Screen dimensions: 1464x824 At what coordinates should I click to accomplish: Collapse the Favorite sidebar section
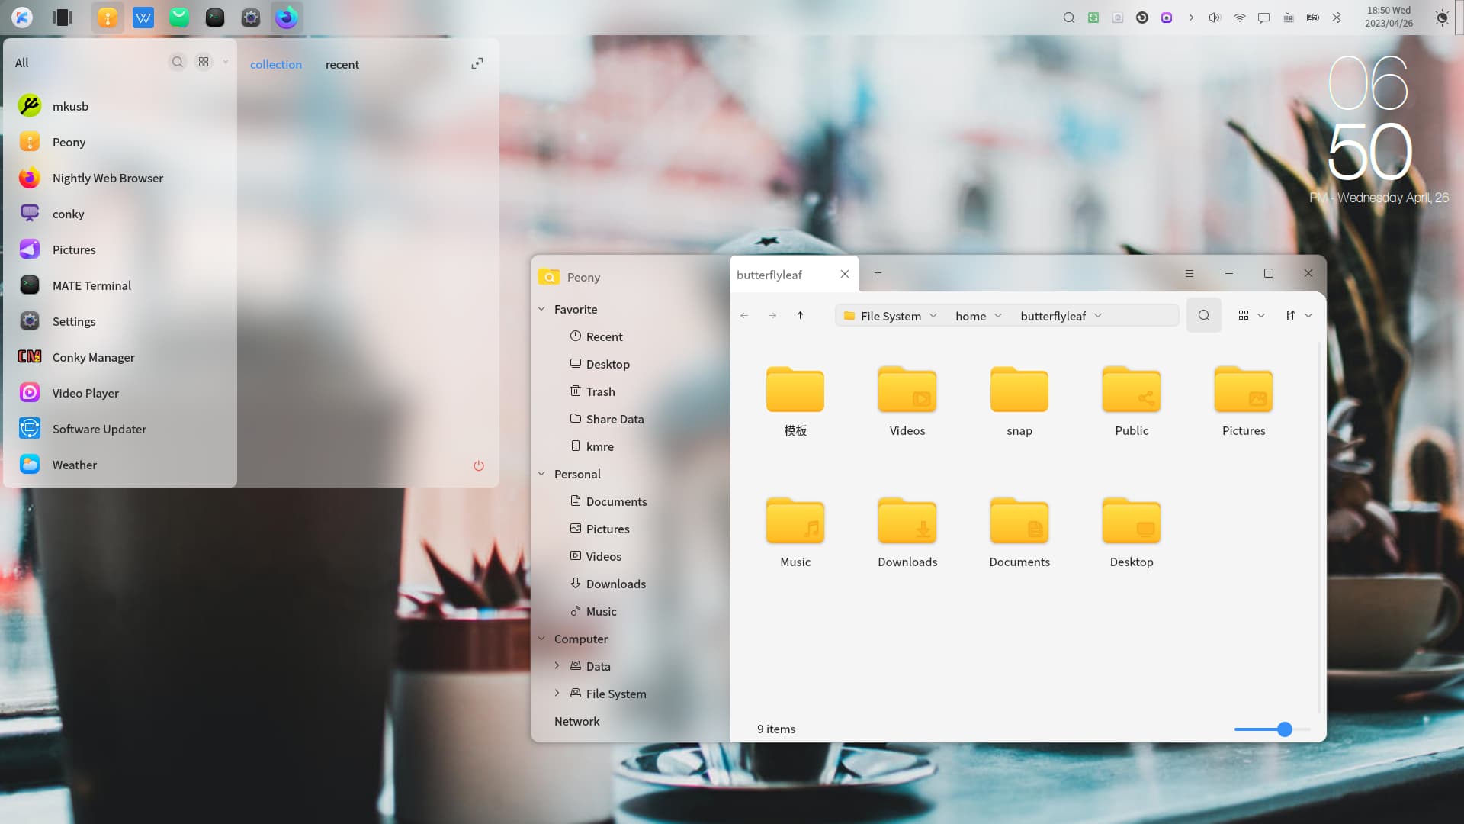tap(541, 309)
